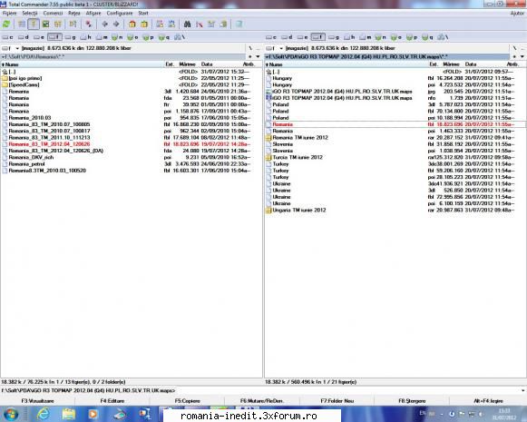Click the go forward arrow icon
The height and width of the screenshot is (422, 527).
click(116, 25)
